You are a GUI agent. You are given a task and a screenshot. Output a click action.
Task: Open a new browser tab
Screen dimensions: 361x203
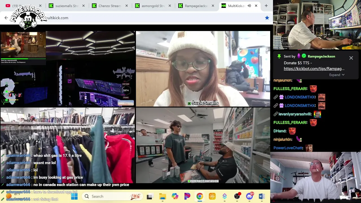pyautogui.click(x=266, y=6)
